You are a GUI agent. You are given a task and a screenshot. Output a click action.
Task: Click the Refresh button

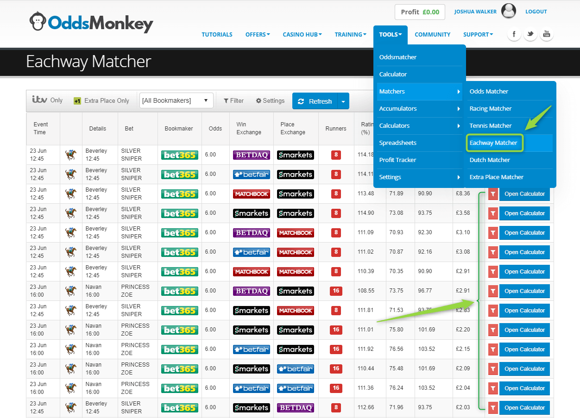315,101
